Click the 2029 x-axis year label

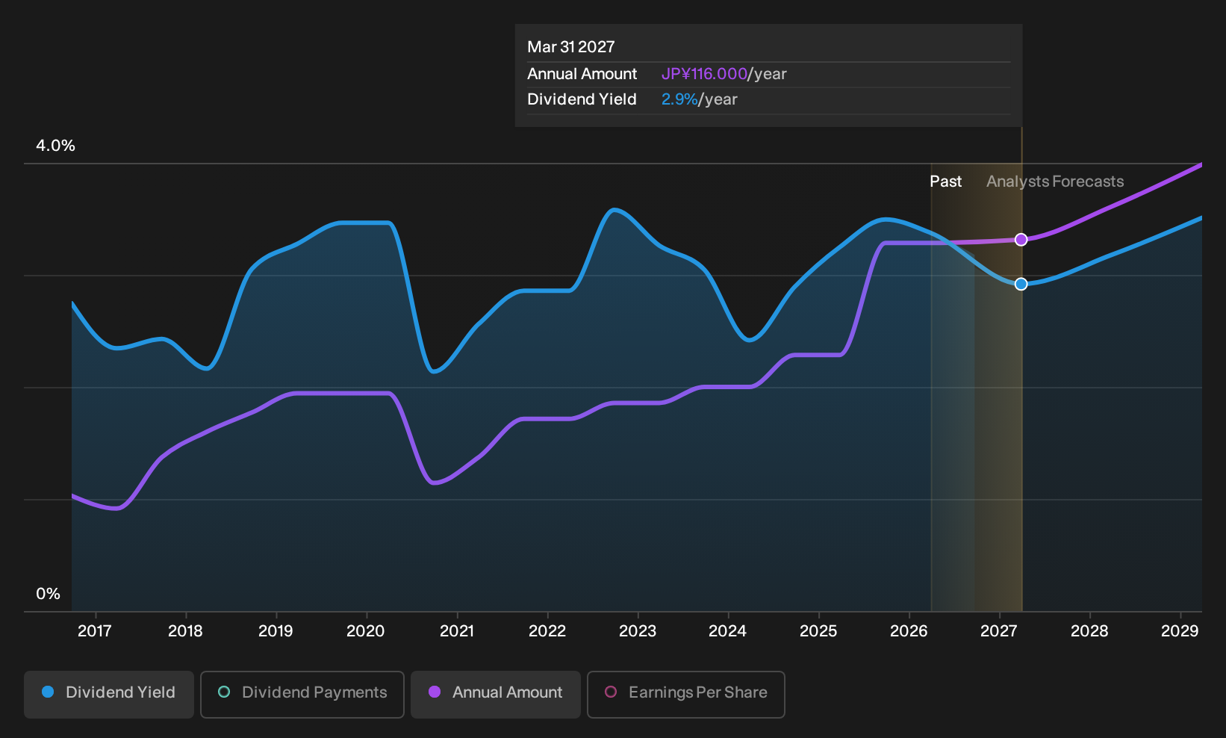[1180, 631]
